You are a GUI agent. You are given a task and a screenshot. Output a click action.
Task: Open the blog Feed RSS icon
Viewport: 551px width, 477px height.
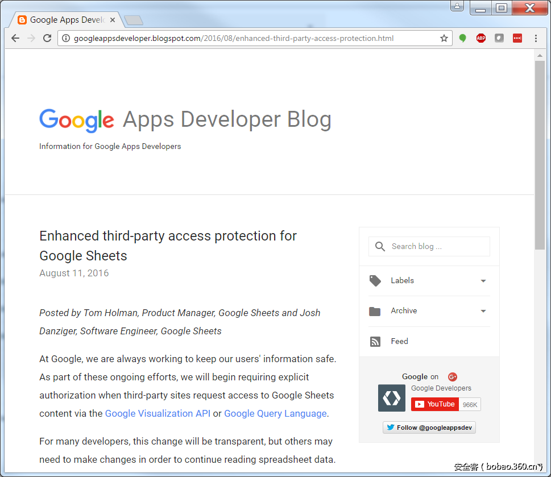click(375, 342)
